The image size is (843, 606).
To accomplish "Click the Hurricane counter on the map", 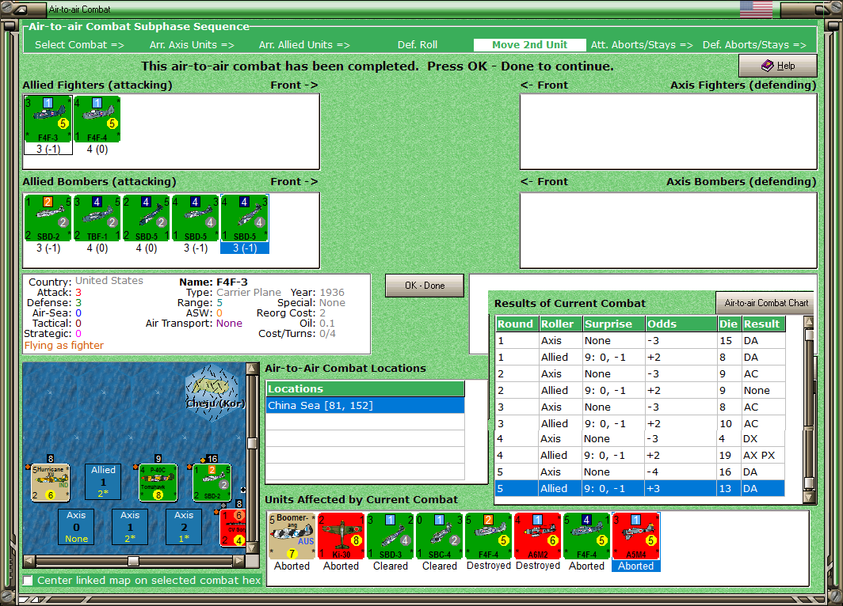I will (51, 483).
